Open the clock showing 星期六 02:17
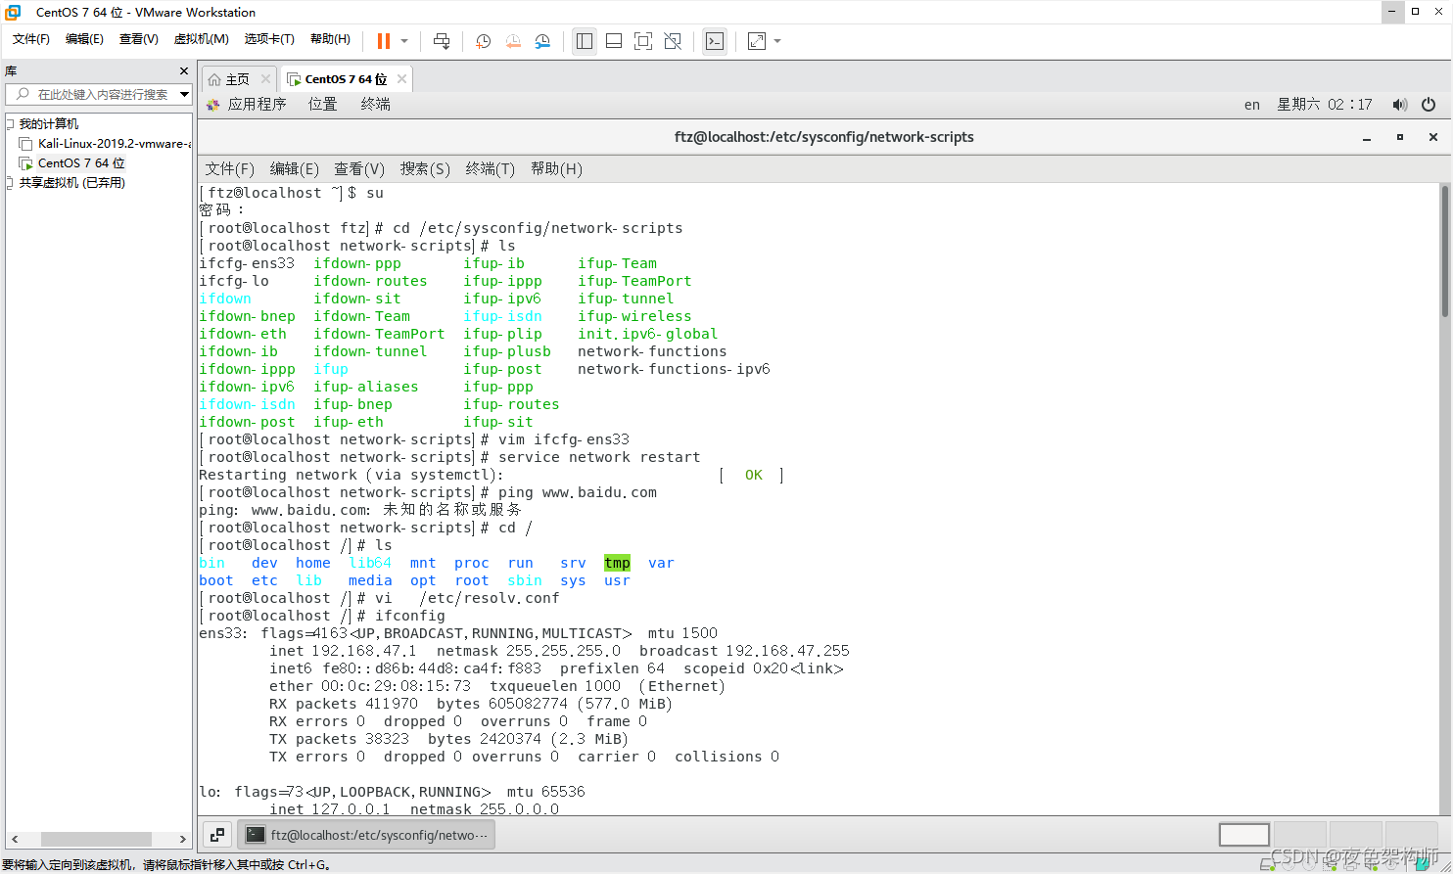 tap(1324, 105)
